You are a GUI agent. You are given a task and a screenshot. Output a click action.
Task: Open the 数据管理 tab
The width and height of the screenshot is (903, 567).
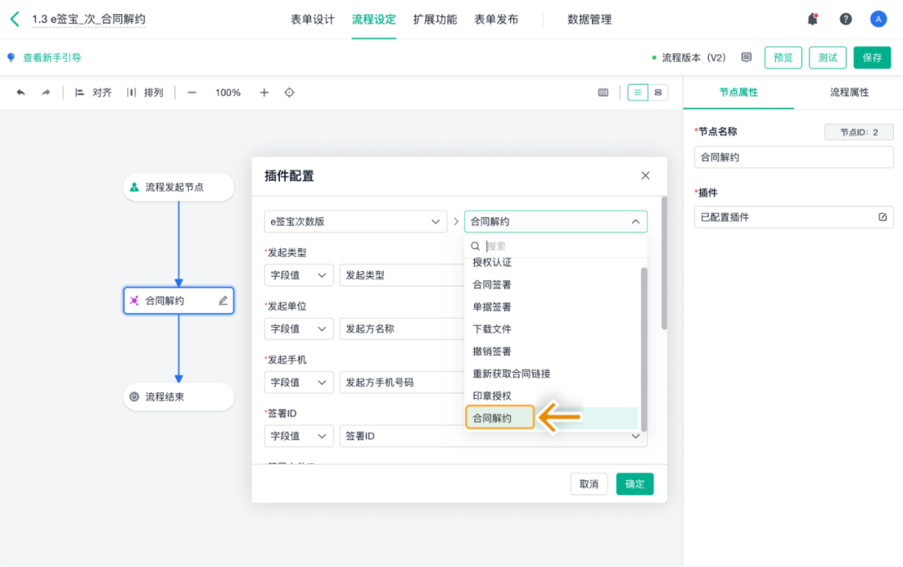(x=589, y=19)
